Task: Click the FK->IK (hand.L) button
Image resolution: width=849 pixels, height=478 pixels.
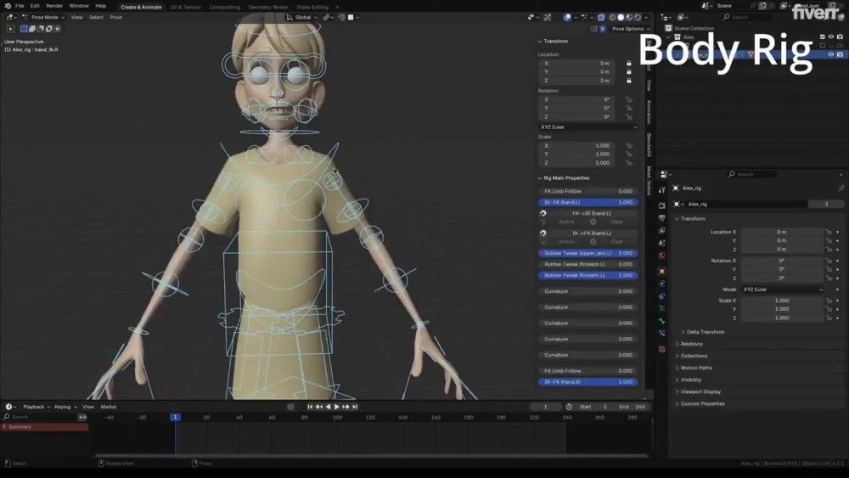Action: [591, 213]
